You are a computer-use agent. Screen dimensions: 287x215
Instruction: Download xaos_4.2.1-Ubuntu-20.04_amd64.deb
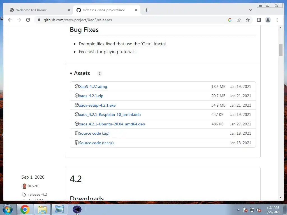tap(112, 124)
